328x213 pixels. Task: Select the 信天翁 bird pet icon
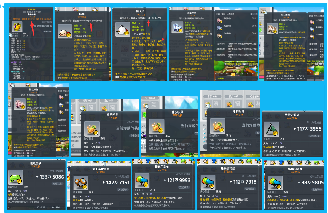[x=123, y=29]
